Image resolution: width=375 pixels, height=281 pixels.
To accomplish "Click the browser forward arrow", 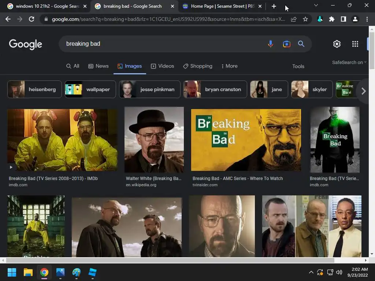I will click(20, 19).
